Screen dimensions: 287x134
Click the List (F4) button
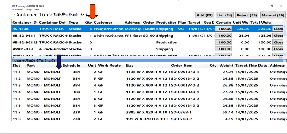point(224,15)
